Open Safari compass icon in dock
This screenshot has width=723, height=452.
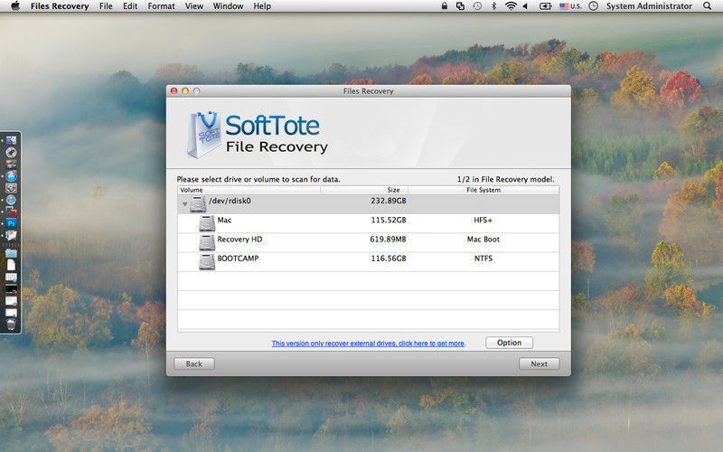pos(11,200)
